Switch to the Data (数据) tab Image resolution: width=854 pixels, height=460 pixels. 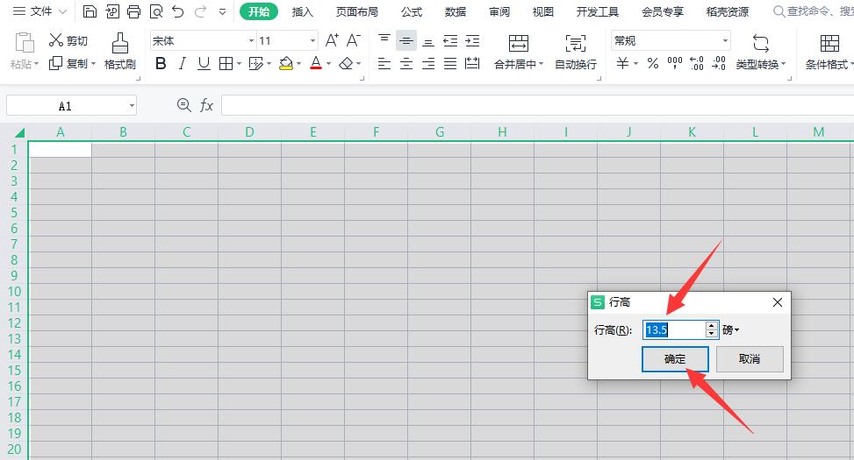[456, 11]
